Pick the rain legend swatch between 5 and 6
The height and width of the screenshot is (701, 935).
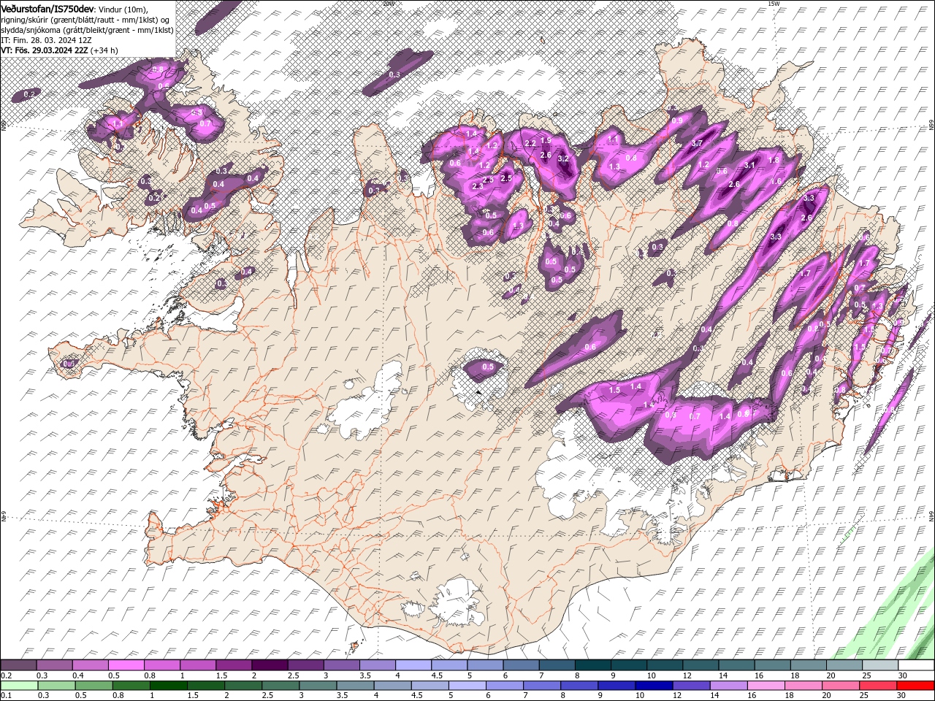[469, 685]
